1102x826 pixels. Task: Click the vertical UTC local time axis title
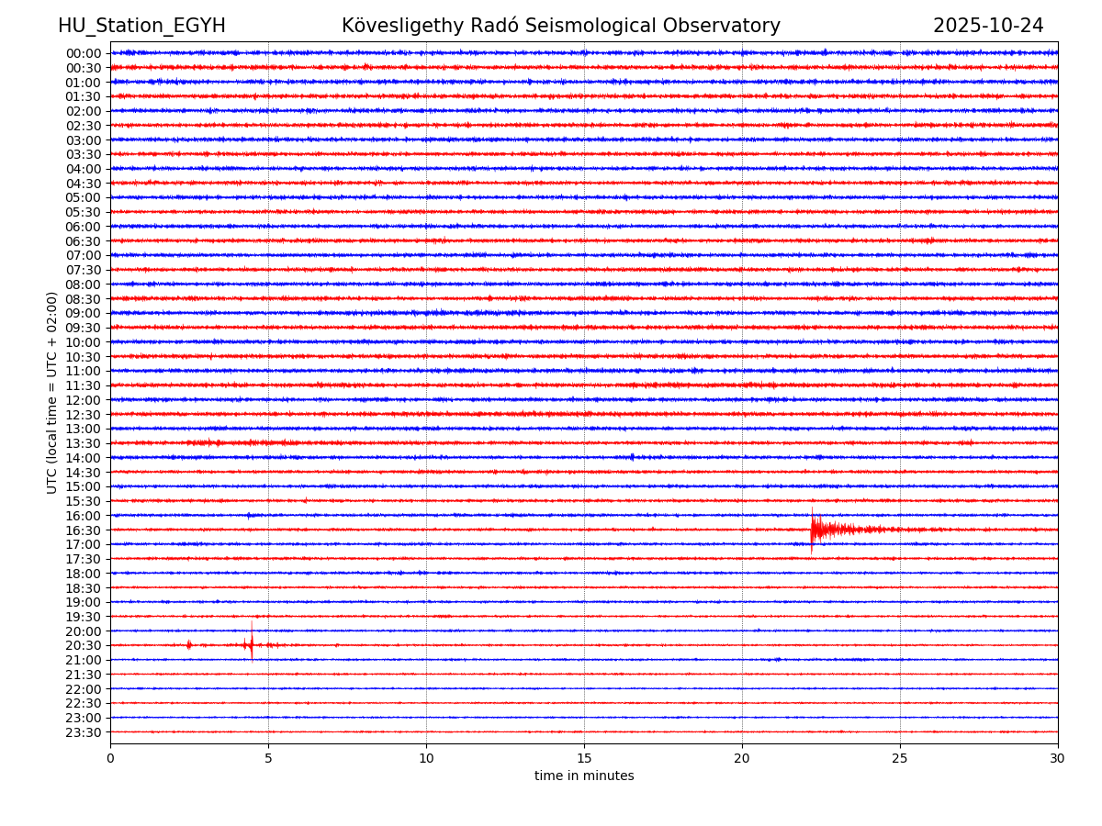click(52, 393)
